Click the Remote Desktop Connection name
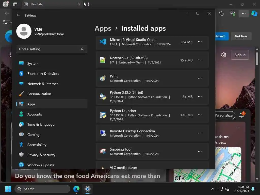Image resolution: width=260 pixels, height=195 pixels. (132, 131)
